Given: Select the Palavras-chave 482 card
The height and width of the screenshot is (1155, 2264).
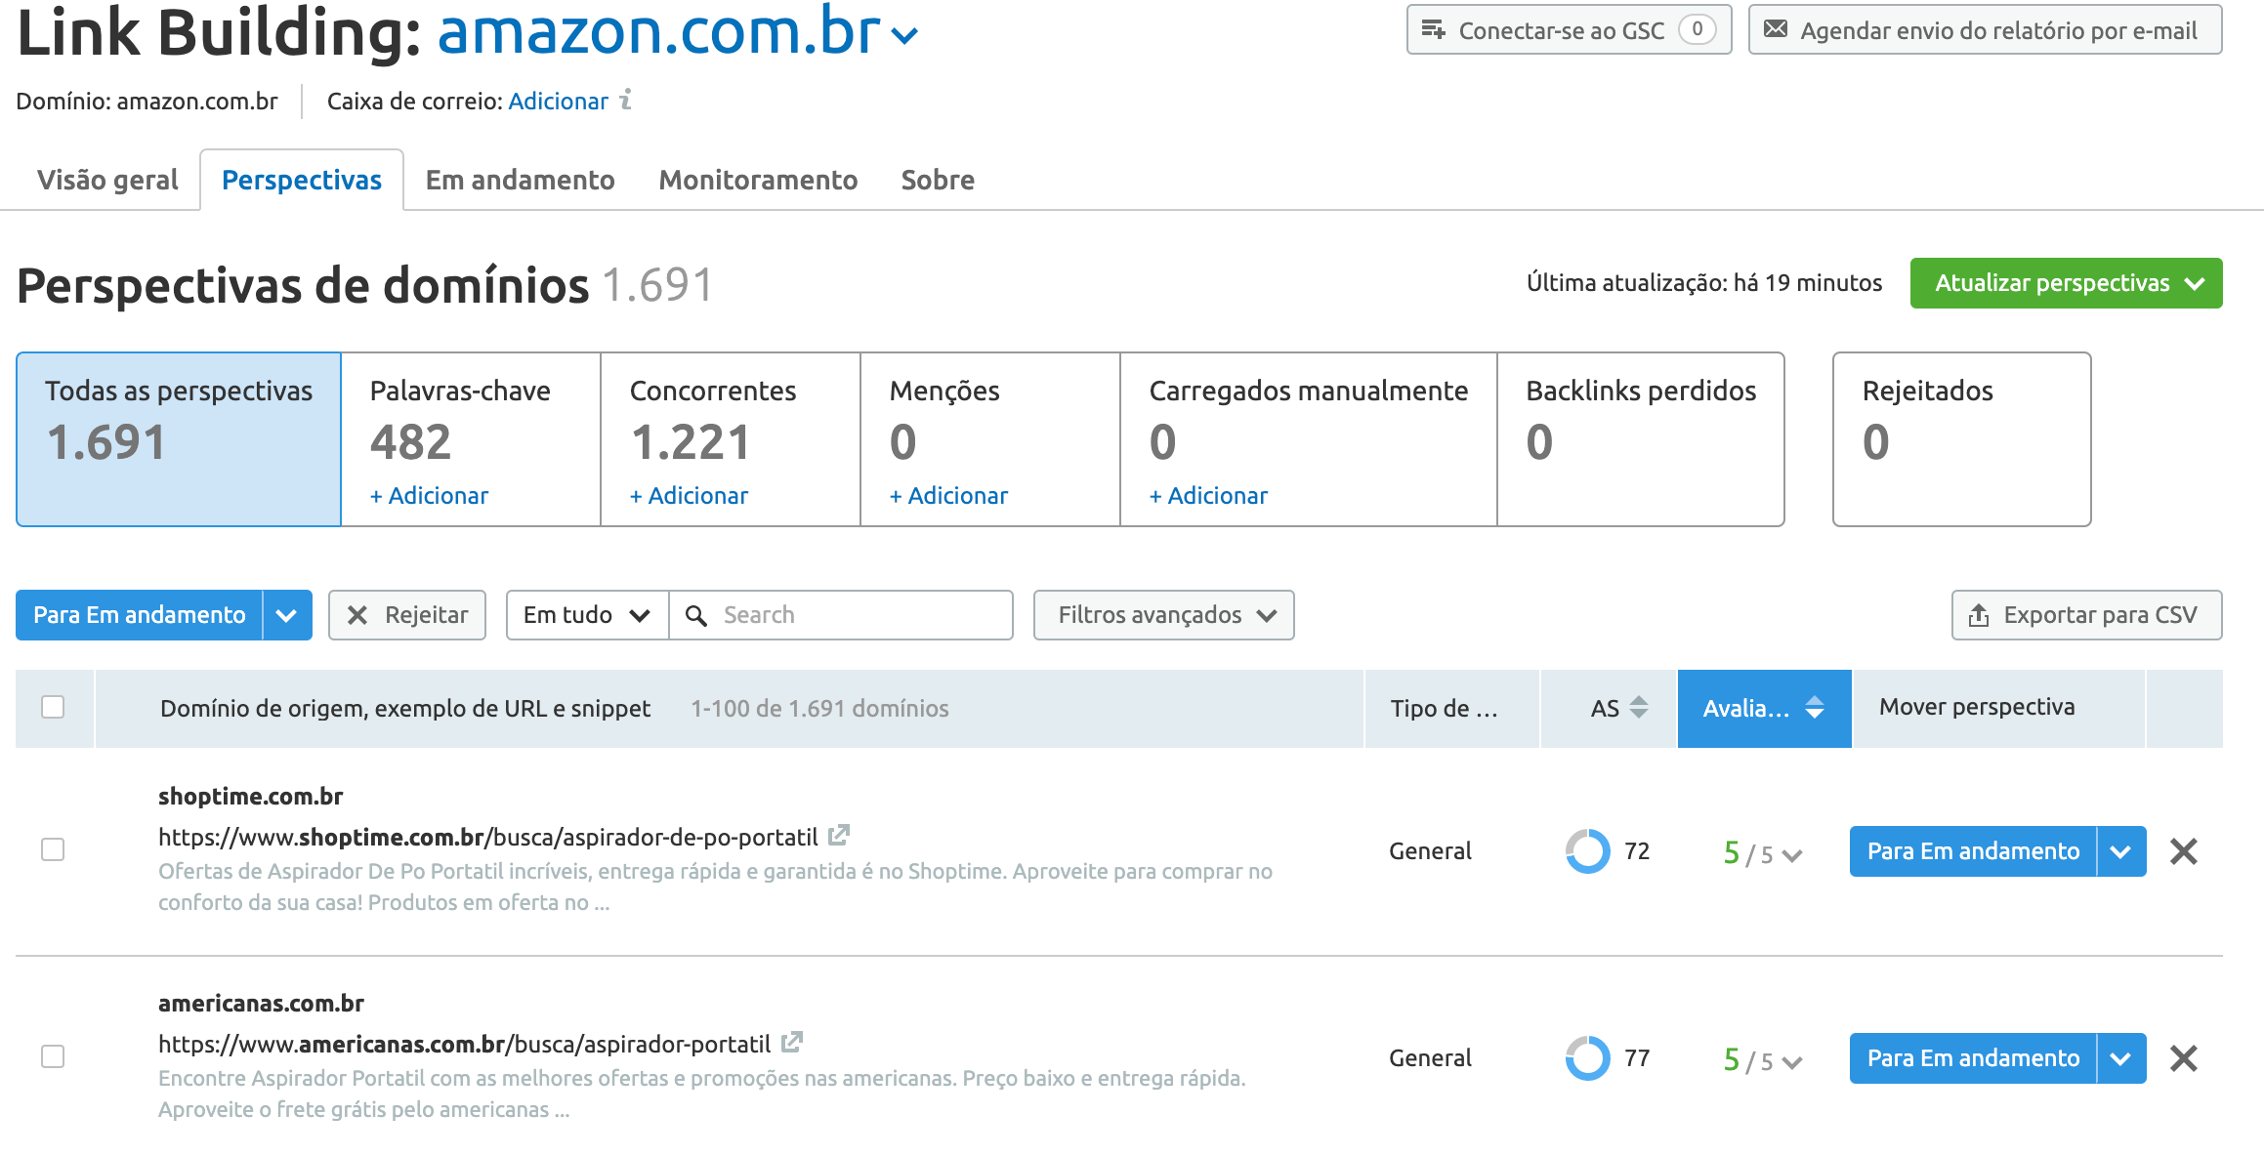Looking at the screenshot, I should coord(471,439).
